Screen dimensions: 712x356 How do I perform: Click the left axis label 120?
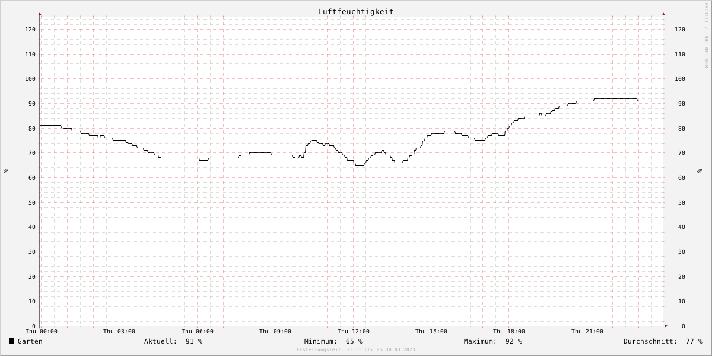click(30, 30)
